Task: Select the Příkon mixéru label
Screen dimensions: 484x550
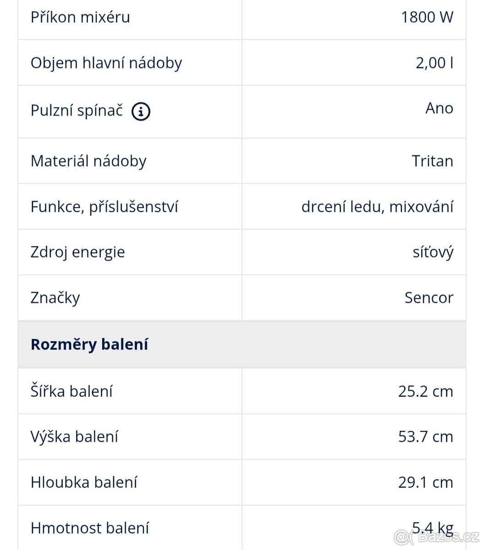Action: [x=80, y=17]
